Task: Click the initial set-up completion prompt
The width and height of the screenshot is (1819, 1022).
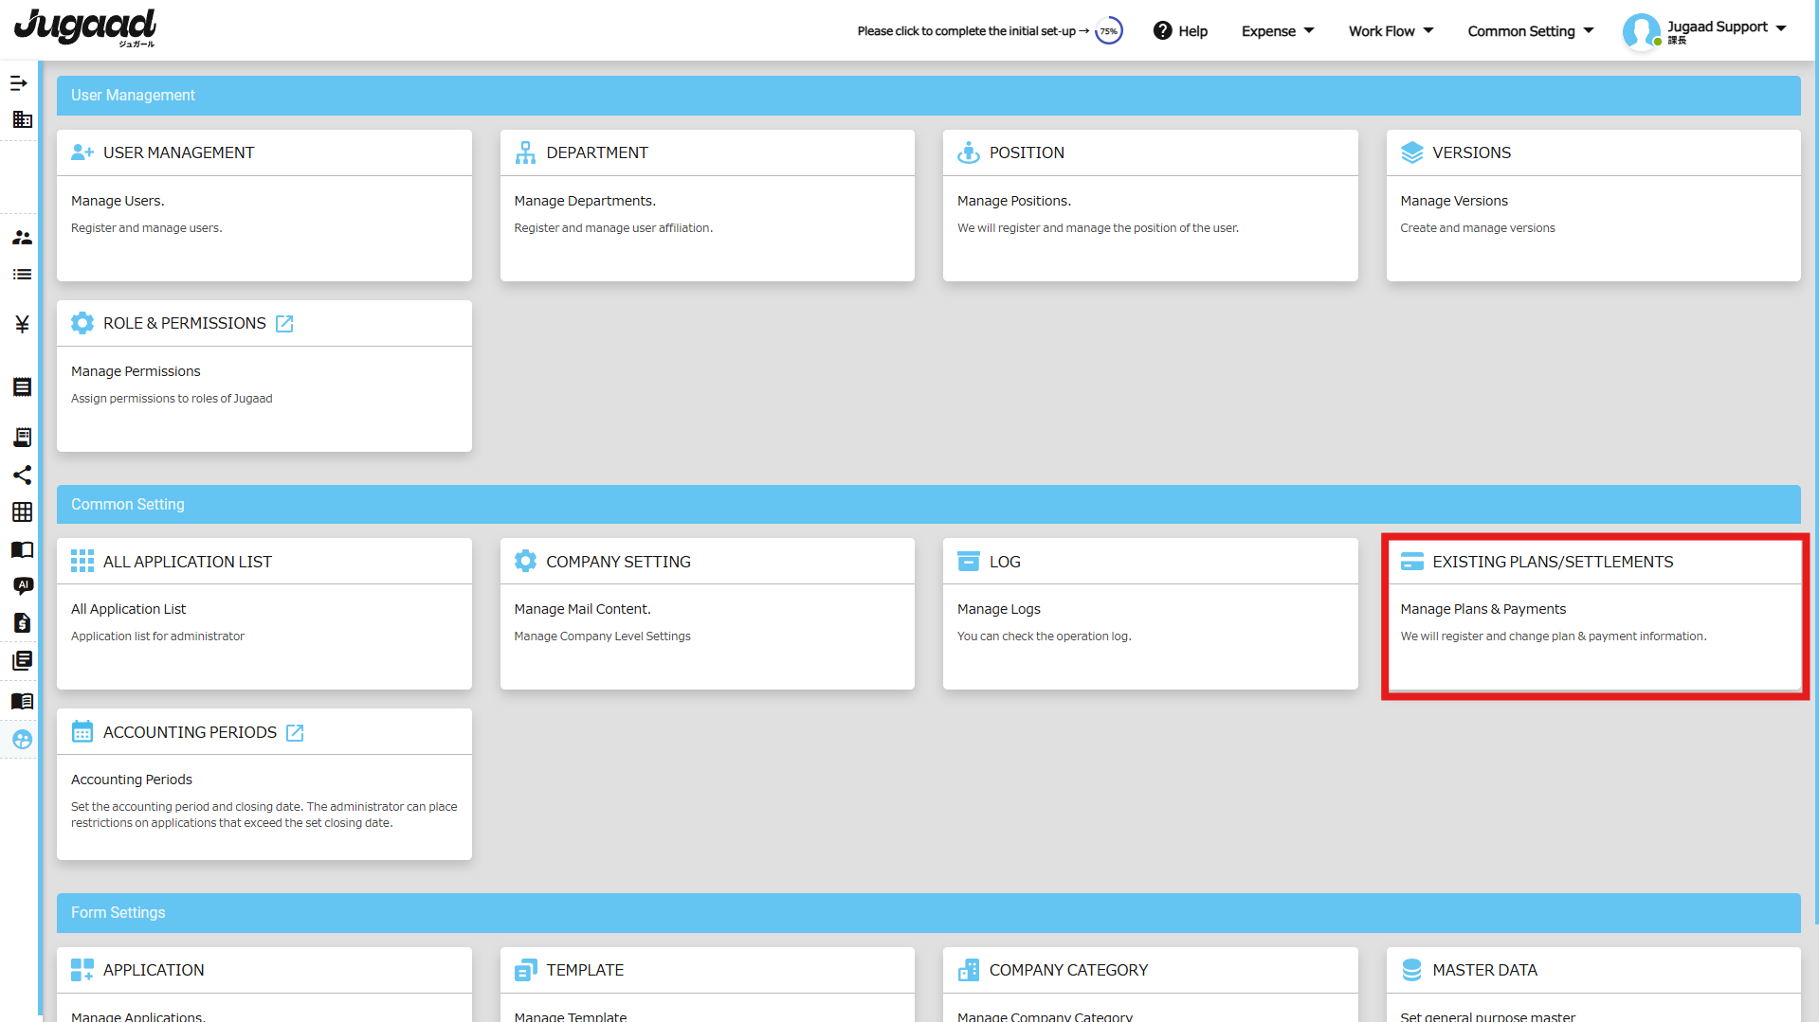Action: 973,31
